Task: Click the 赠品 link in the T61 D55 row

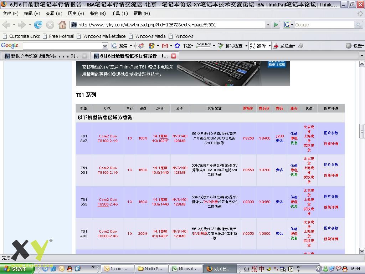Action: 279,202
